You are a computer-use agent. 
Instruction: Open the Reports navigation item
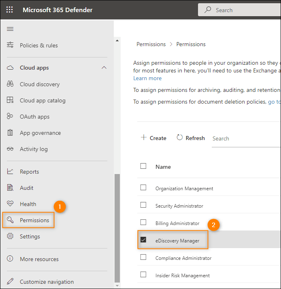tap(29, 172)
